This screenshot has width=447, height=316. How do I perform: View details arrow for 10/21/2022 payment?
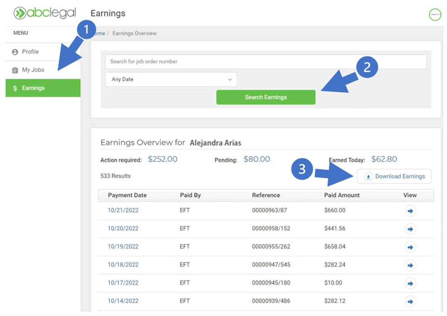point(410,211)
